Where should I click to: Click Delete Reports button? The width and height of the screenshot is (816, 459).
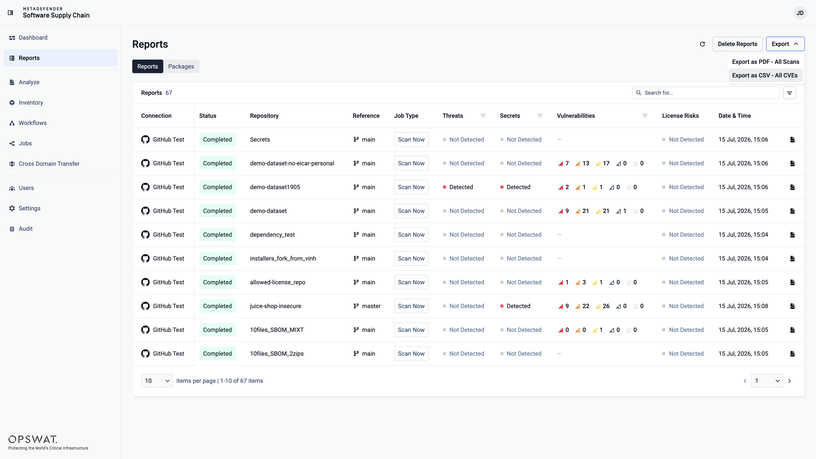[x=737, y=44]
